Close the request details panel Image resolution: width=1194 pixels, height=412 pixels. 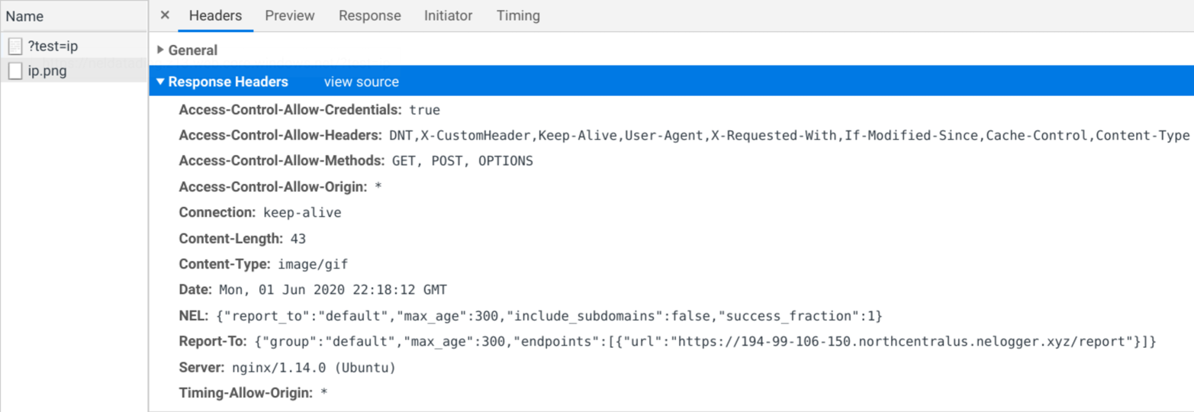(165, 15)
